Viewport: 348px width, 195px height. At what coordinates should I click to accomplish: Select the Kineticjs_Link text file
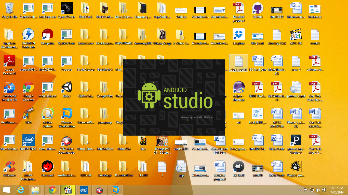click(277, 37)
